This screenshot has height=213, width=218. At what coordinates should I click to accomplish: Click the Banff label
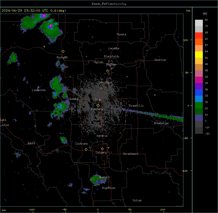[x=31, y=143]
